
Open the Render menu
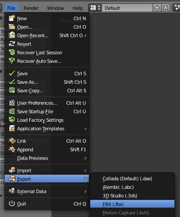(31, 8)
